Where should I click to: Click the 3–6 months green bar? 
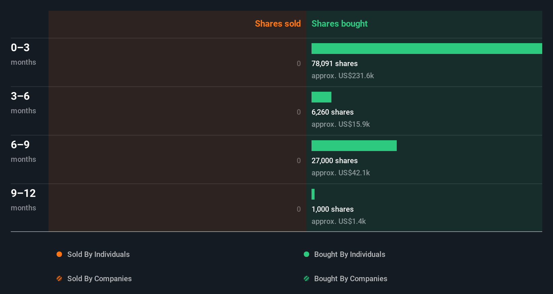(321, 97)
